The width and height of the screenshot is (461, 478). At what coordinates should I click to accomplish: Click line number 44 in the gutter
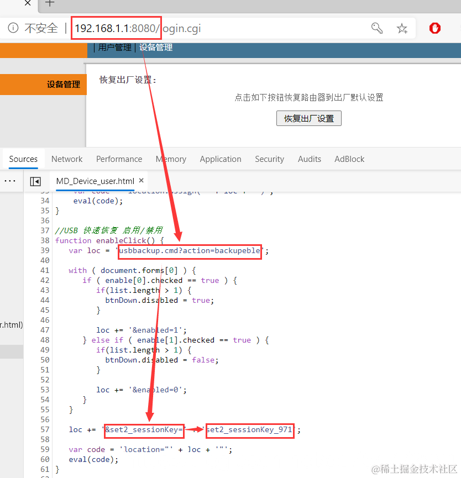pyautogui.click(x=45, y=300)
